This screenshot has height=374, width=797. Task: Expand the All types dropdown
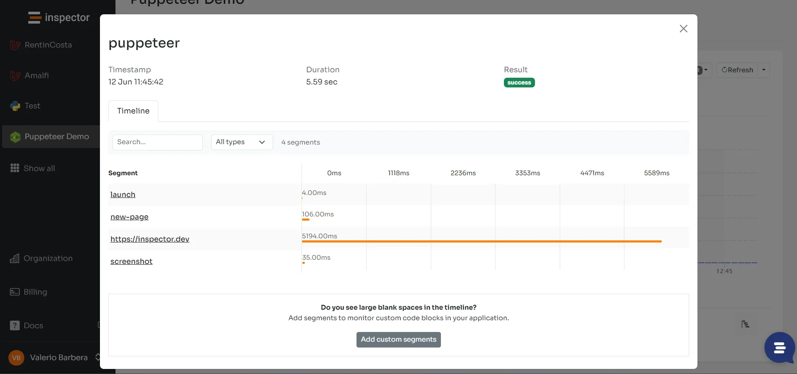[241, 142]
